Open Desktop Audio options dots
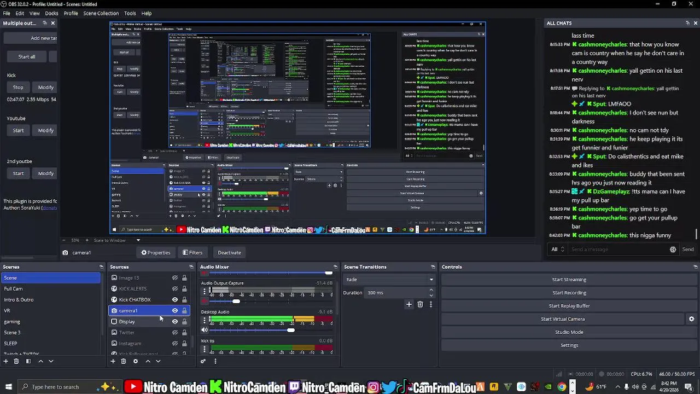The height and width of the screenshot is (394, 700). [x=205, y=320]
